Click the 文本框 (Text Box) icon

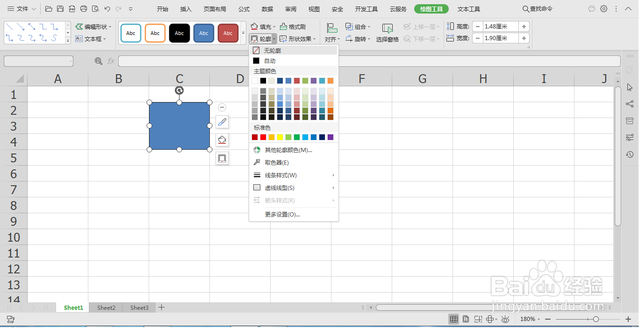(91, 39)
